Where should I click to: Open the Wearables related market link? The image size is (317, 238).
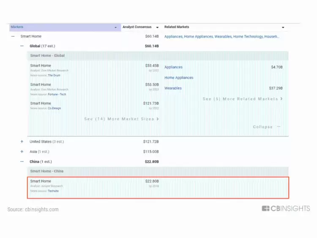coord(173,88)
